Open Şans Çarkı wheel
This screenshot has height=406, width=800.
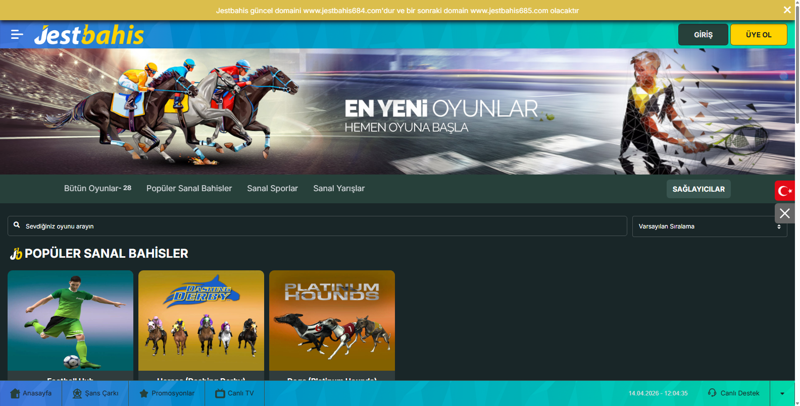coord(95,393)
